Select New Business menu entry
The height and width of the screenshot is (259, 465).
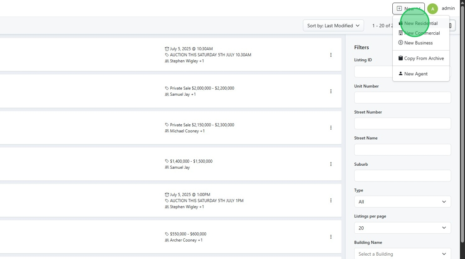418,43
